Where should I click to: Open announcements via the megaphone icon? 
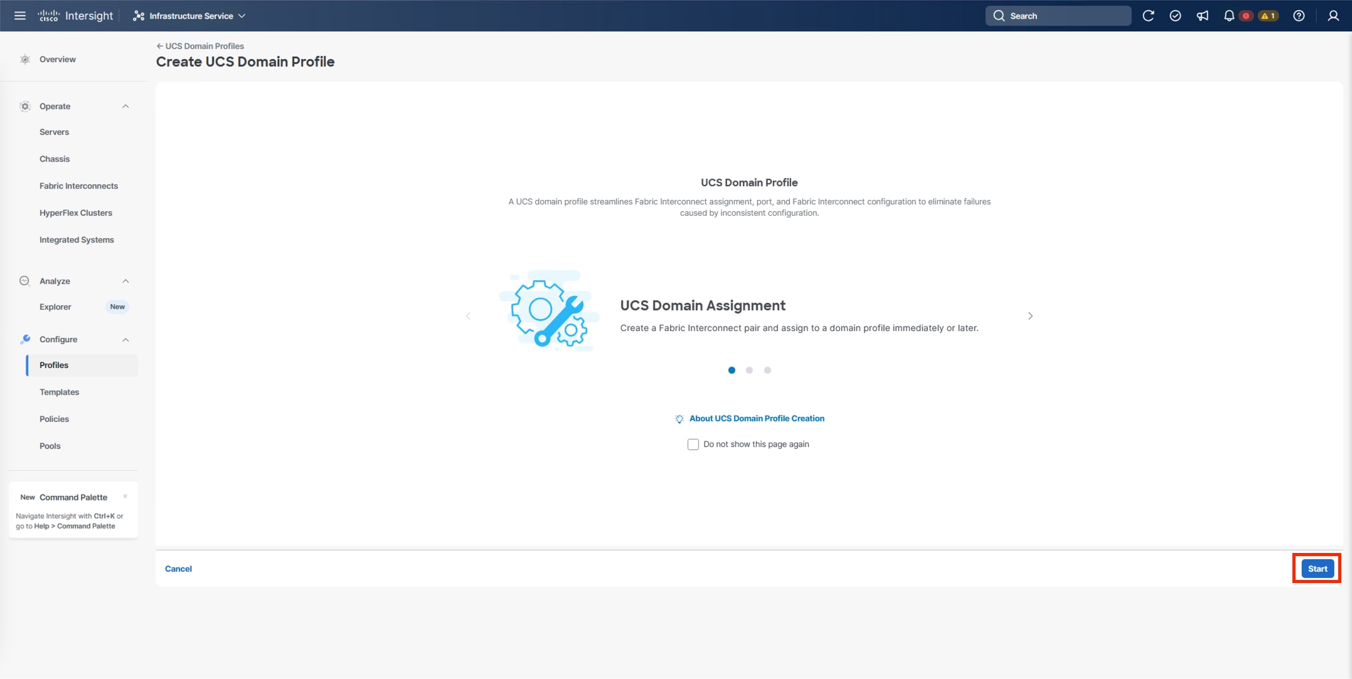coord(1203,15)
